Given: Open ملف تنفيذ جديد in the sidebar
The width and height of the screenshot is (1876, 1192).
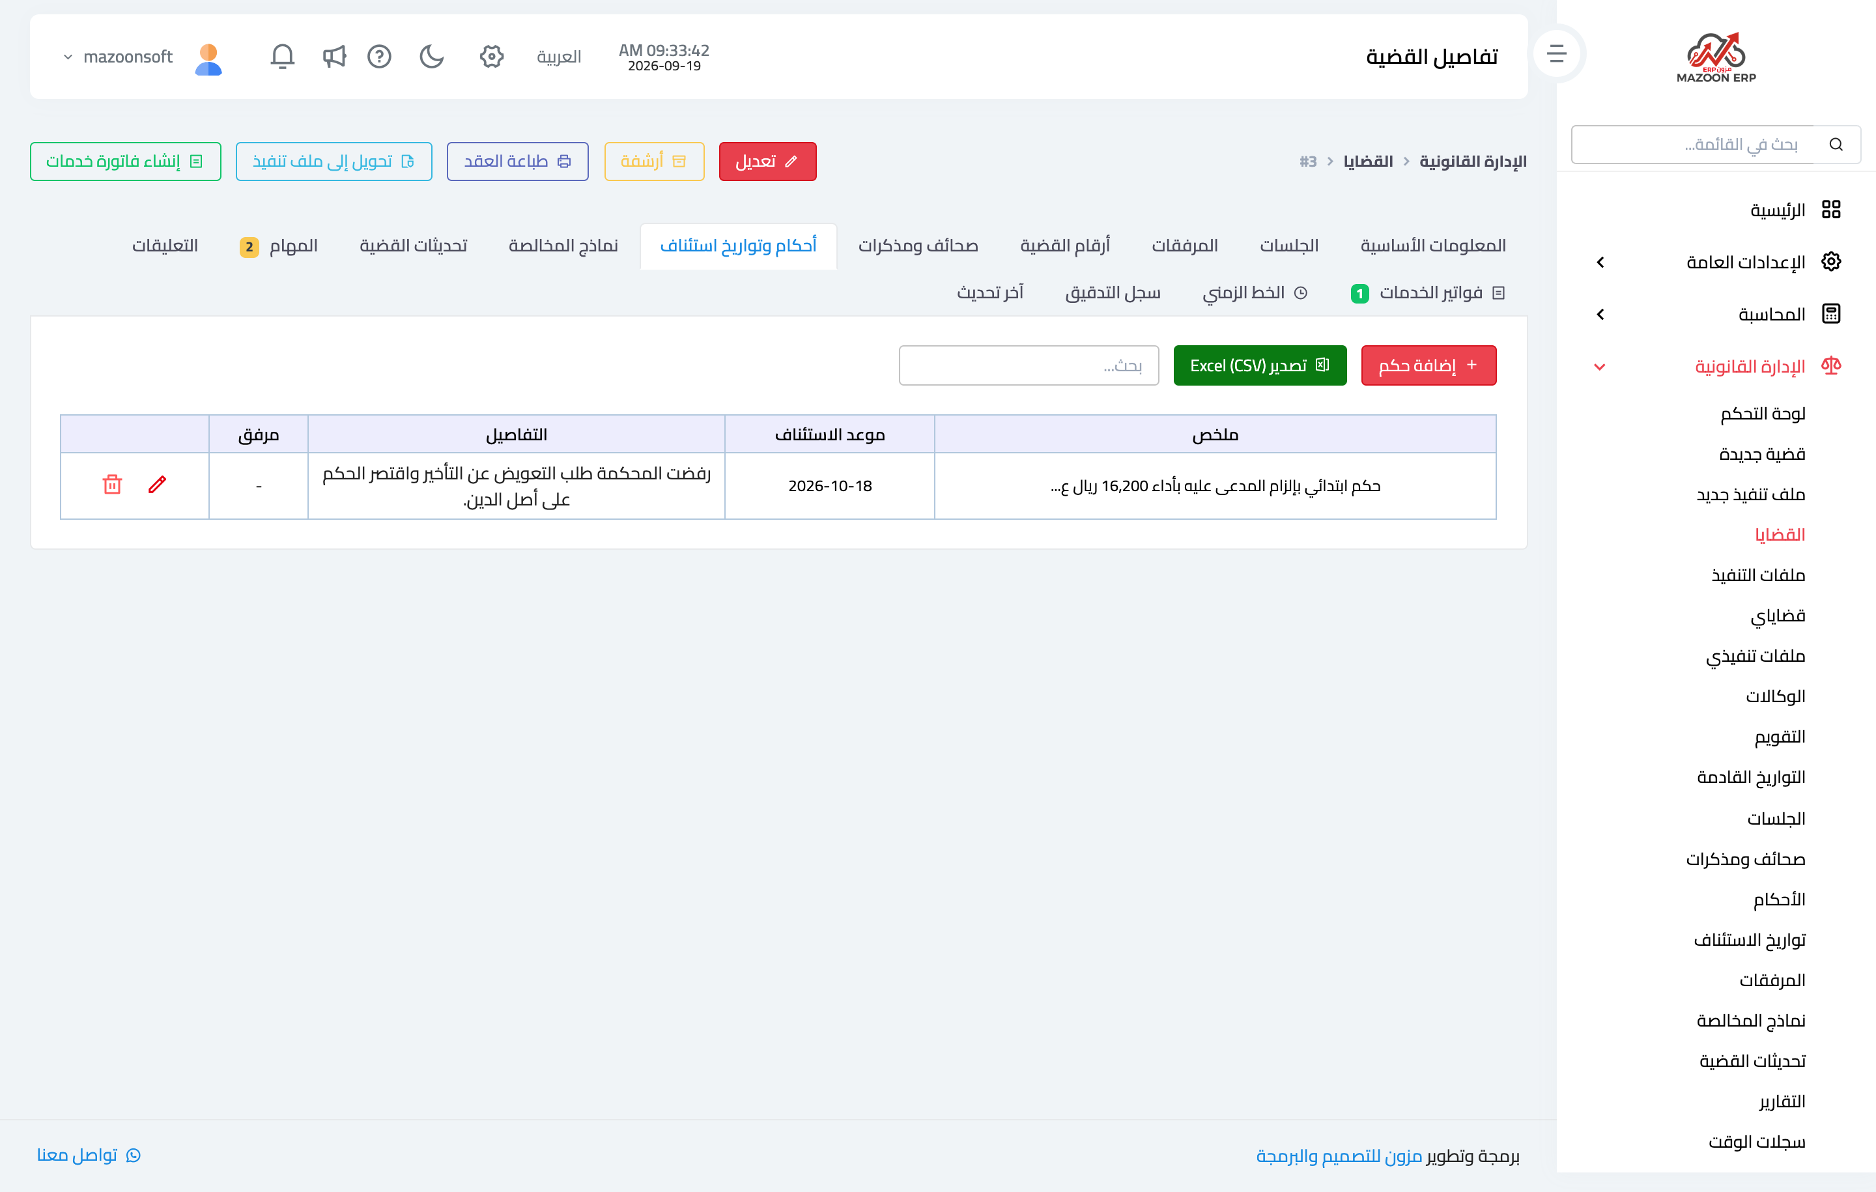Looking at the screenshot, I should 1750,495.
